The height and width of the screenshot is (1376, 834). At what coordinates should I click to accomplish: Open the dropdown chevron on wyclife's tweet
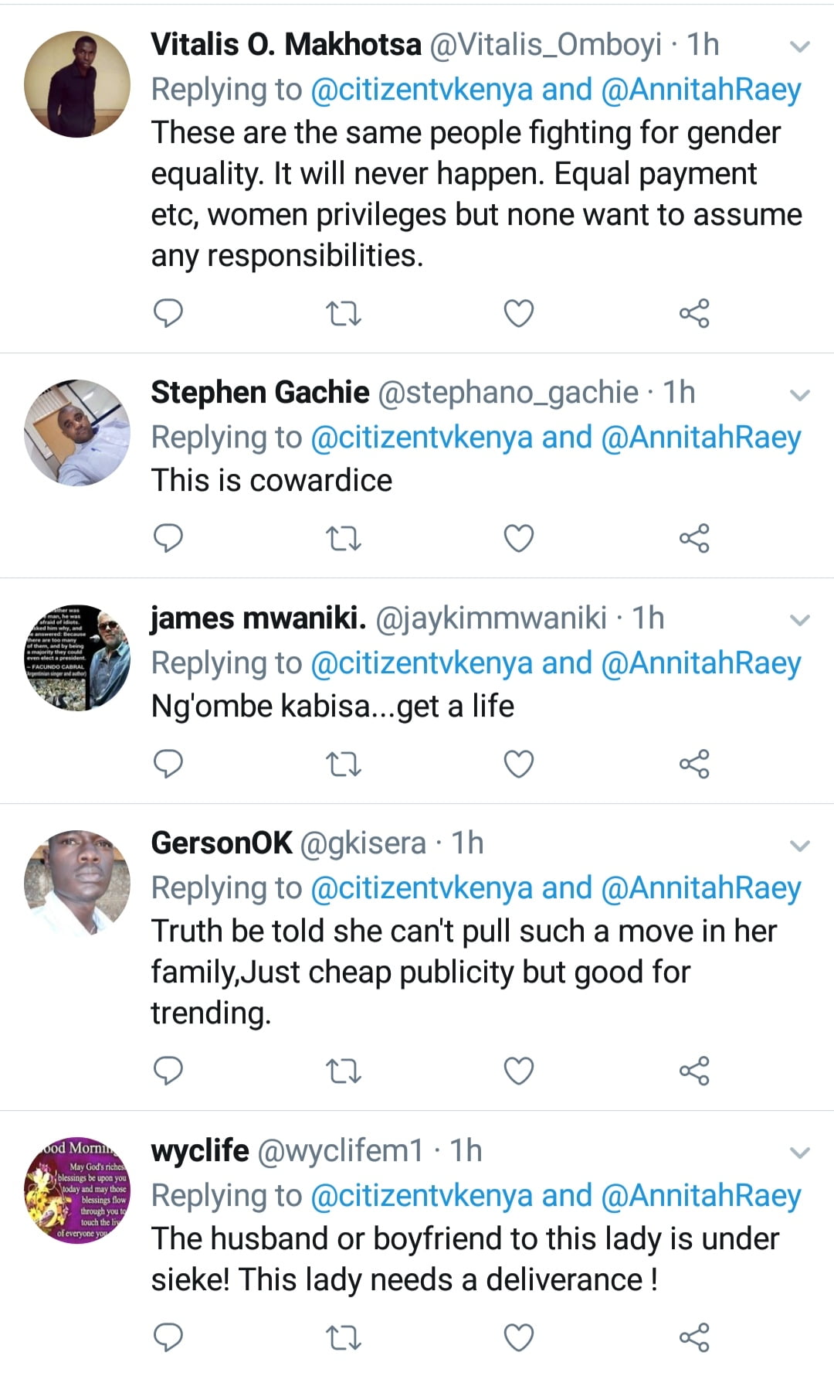(x=800, y=1153)
